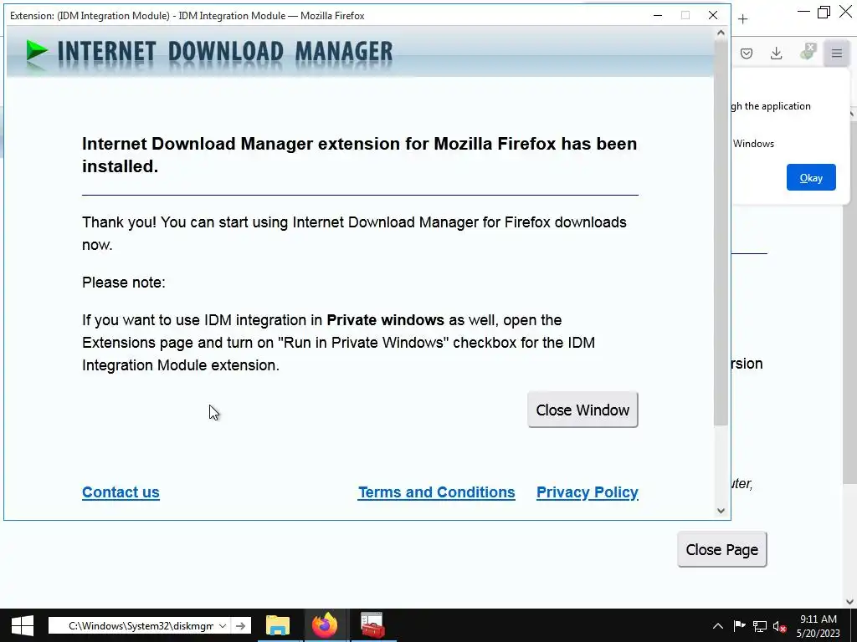Screen dimensions: 857x642
Task: Restore down the main Firefox window
Action: [x=824, y=12]
